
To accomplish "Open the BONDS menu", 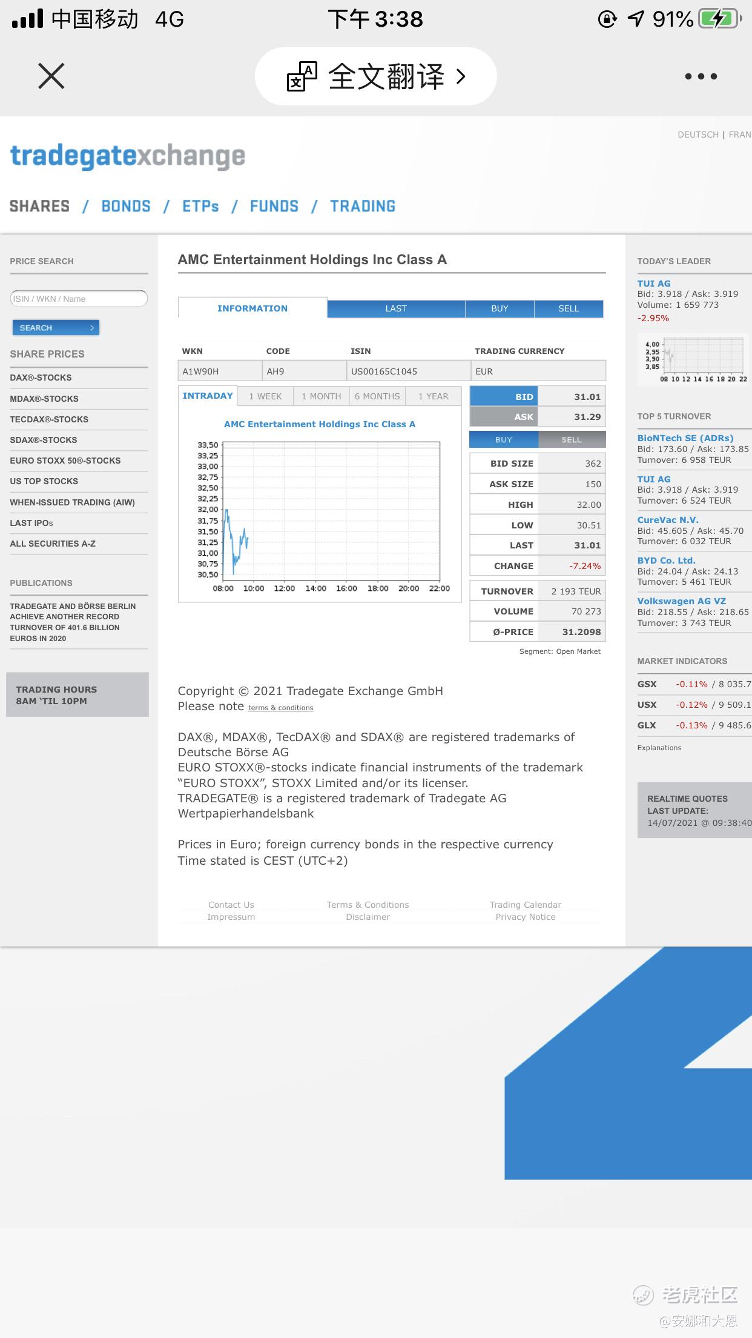I will pyautogui.click(x=126, y=207).
